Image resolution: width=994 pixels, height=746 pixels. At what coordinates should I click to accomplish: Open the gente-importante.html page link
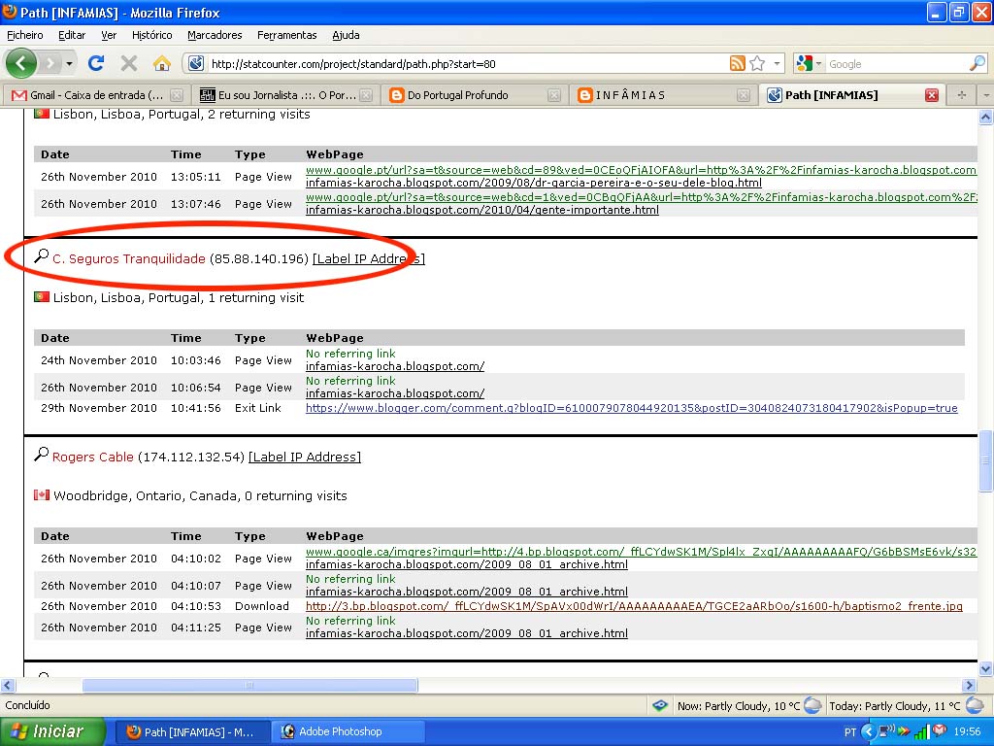[481, 210]
